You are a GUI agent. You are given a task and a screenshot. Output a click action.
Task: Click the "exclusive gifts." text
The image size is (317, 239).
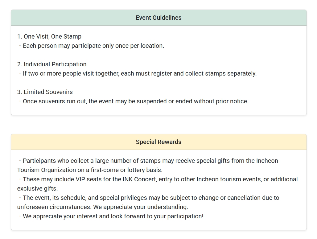[38, 188]
